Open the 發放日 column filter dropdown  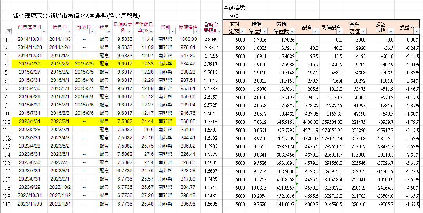pos(92,31)
